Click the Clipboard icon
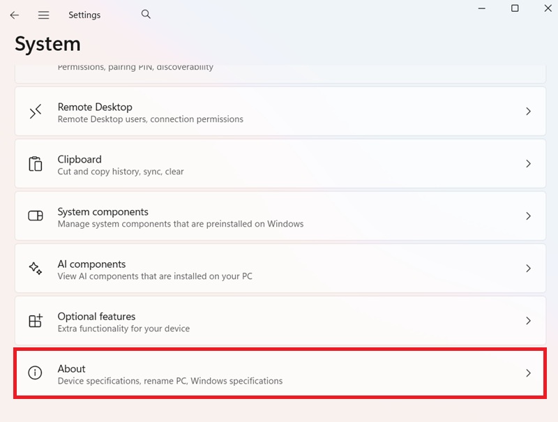Image resolution: width=558 pixels, height=422 pixels. (36, 164)
